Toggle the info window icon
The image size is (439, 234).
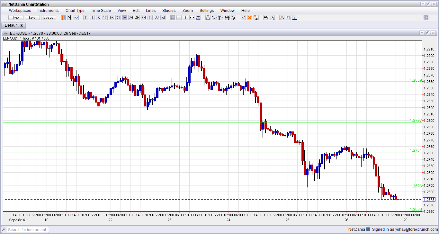point(185,18)
